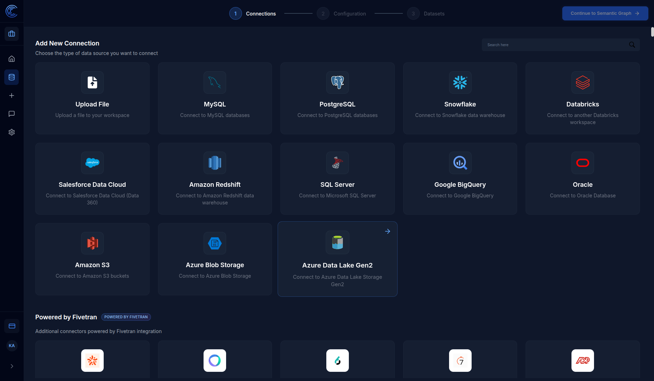Click the number 7 Fivetran connector icon
This screenshot has height=381, width=654.
[x=460, y=361]
